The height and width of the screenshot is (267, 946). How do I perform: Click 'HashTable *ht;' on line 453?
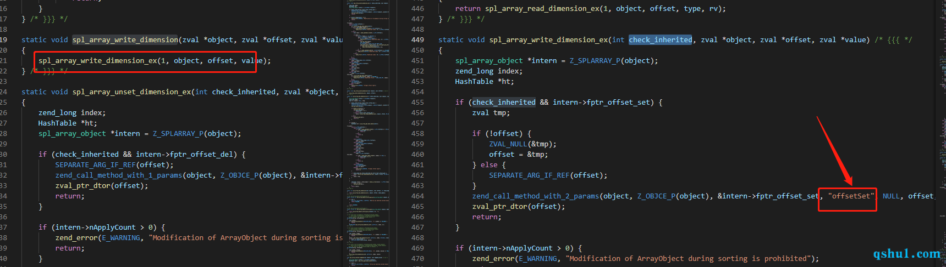[x=485, y=82]
